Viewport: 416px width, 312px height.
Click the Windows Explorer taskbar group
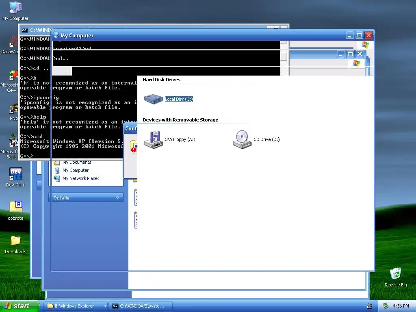(x=75, y=306)
